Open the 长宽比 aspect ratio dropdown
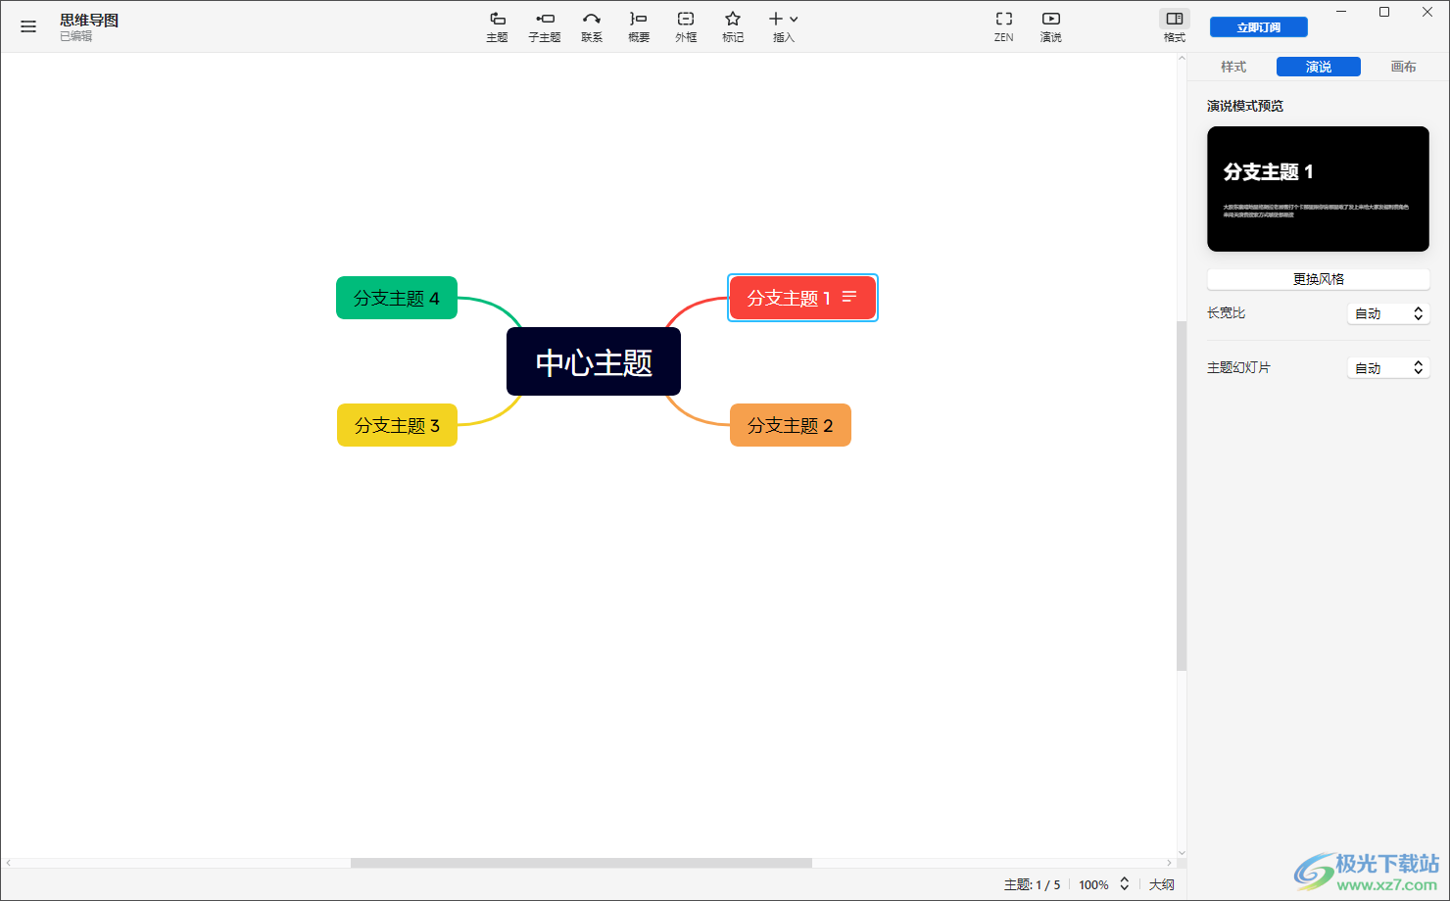 [1388, 313]
